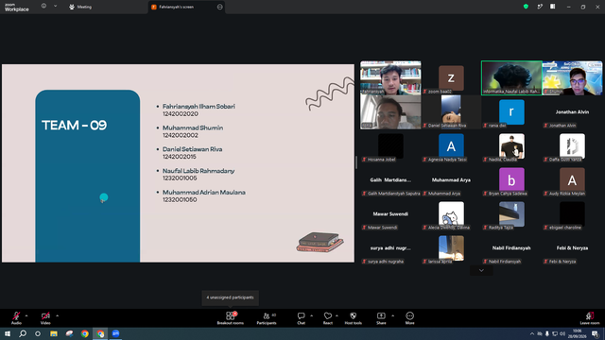Select the Agnesia Nadya 'A' avatar tile

tap(451, 146)
